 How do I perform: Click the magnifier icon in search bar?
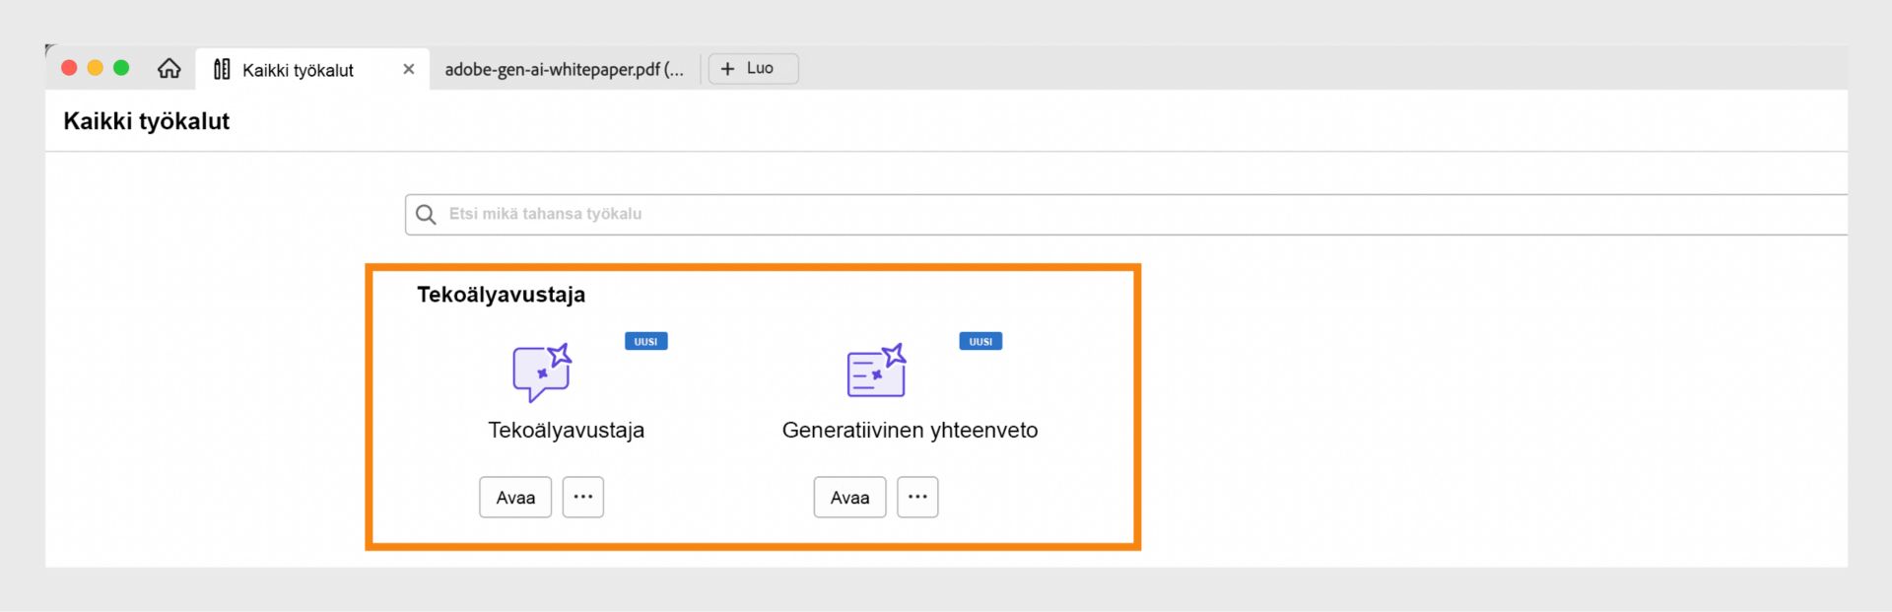(x=426, y=215)
